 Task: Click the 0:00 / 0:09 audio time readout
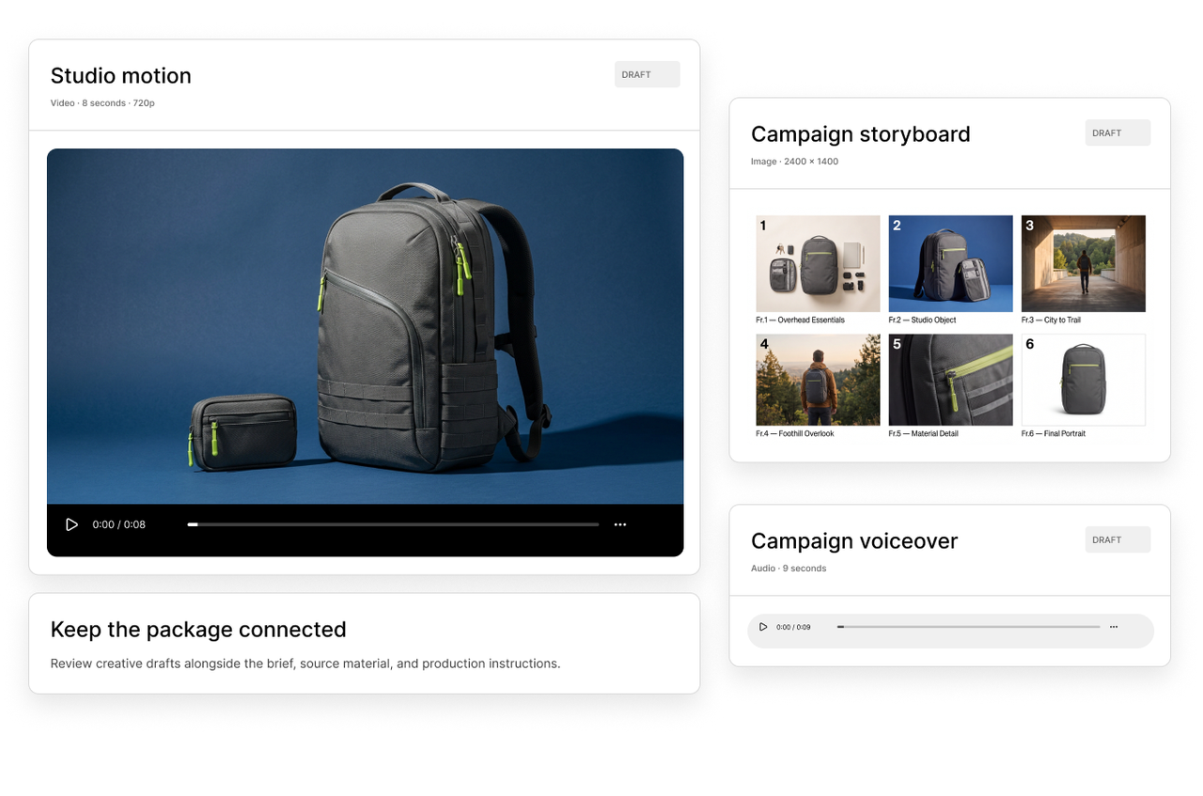tap(793, 627)
